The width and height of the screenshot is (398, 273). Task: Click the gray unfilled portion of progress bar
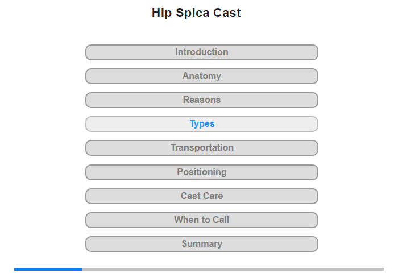(233, 269)
